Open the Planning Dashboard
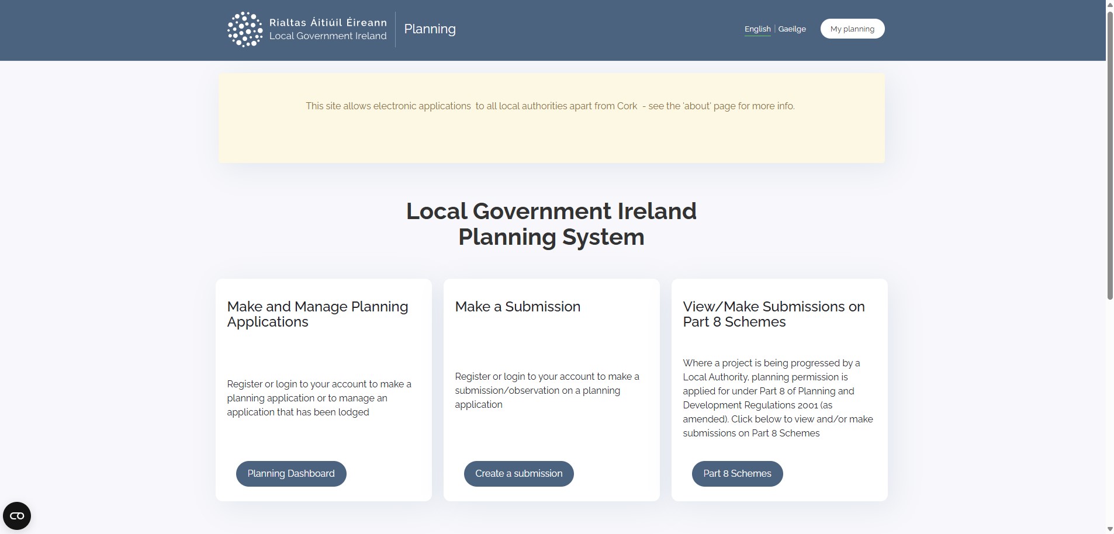Viewport: 1114px width, 534px height. [291, 473]
